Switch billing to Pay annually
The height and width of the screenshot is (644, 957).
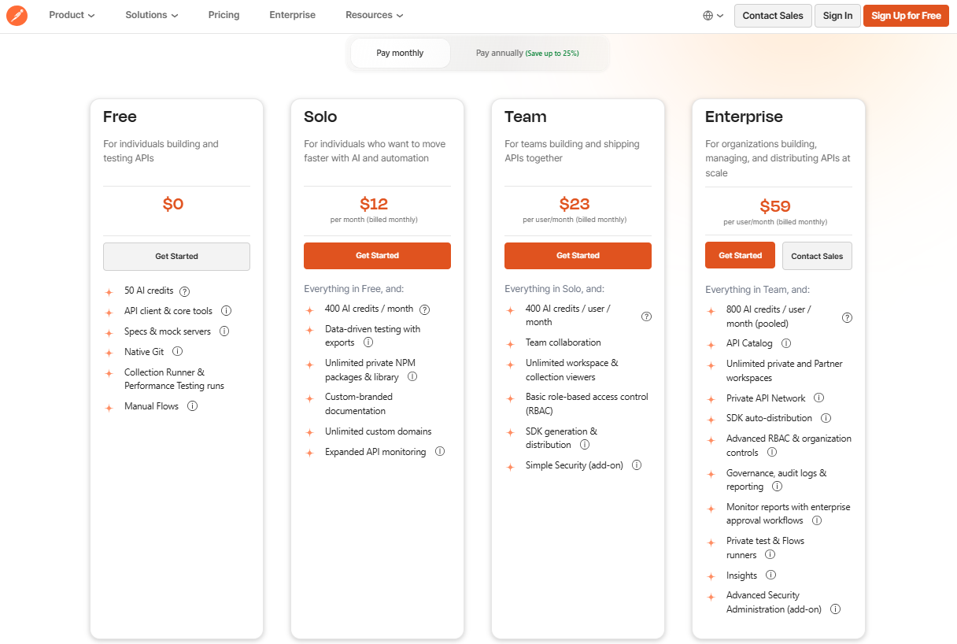pos(527,54)
